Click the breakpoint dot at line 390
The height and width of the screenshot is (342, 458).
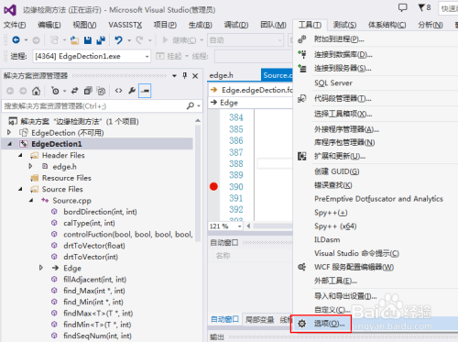pyautogui.click(x=213, y=186)
